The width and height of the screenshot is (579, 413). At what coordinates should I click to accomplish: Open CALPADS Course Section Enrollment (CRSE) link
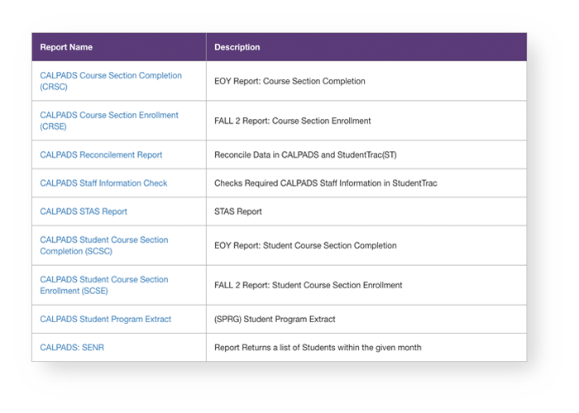click(x=108, y=115)
